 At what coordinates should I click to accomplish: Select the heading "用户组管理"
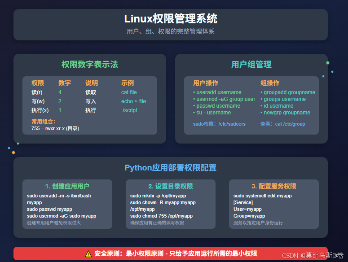(x=251, y=65)
